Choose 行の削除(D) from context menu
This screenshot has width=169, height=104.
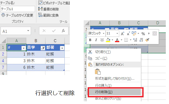click(114, 92)
